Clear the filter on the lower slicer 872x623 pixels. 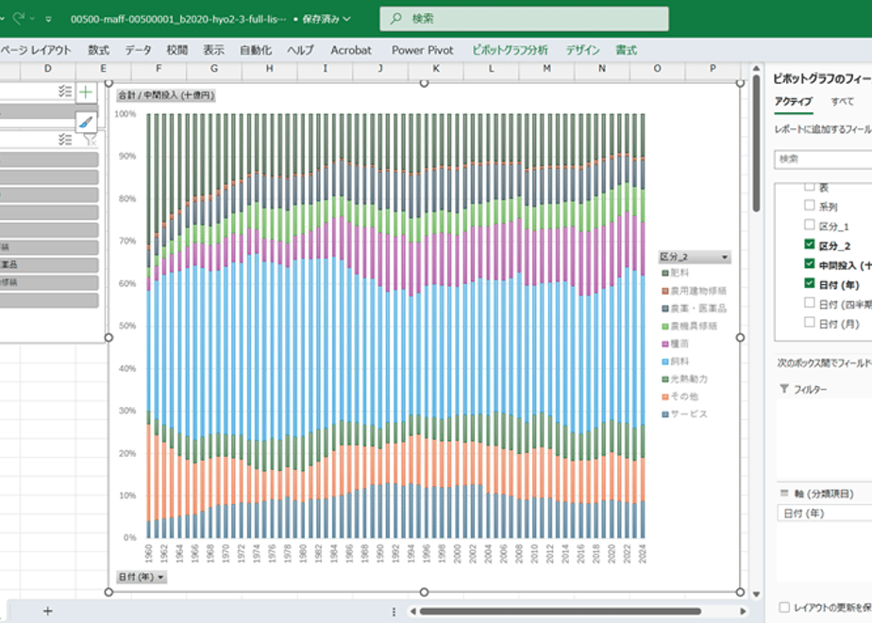pyautogui.click(x=90, y=140)
